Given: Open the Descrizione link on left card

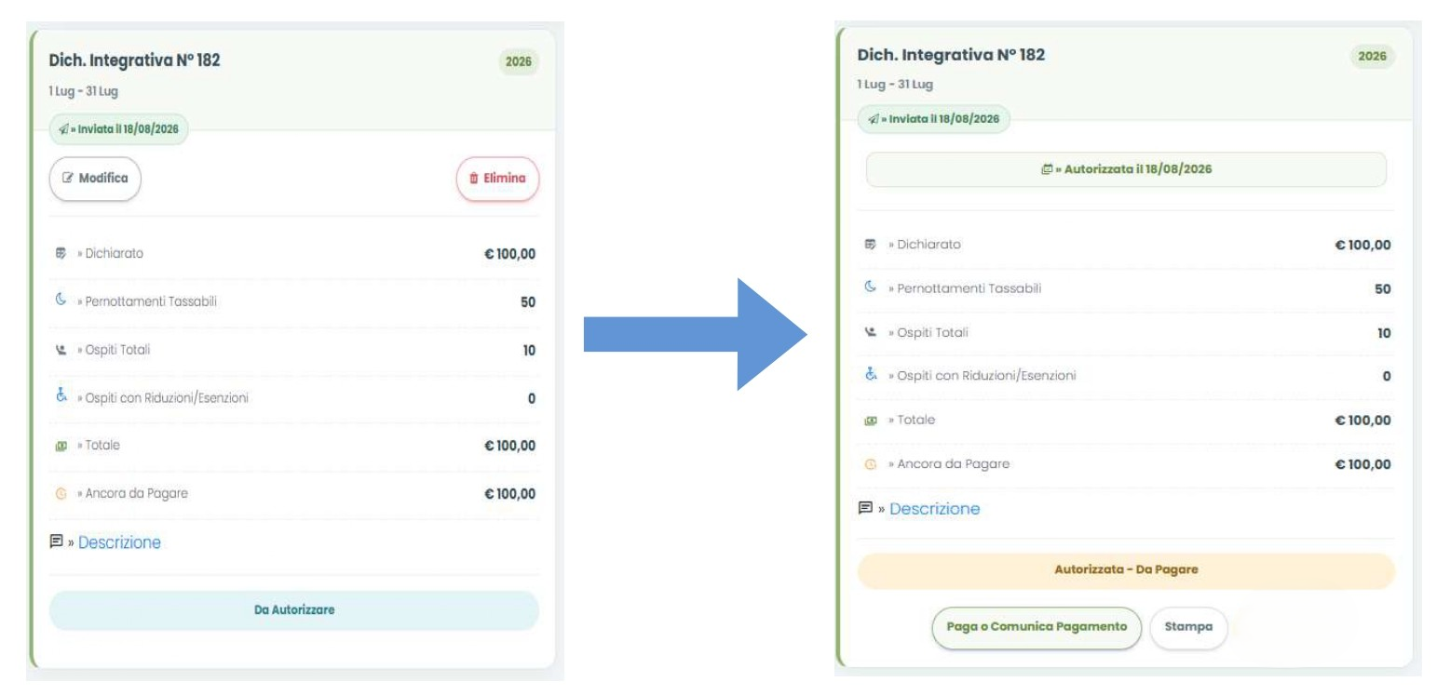Looking at the screenshot, I should [x=119, y=542].
